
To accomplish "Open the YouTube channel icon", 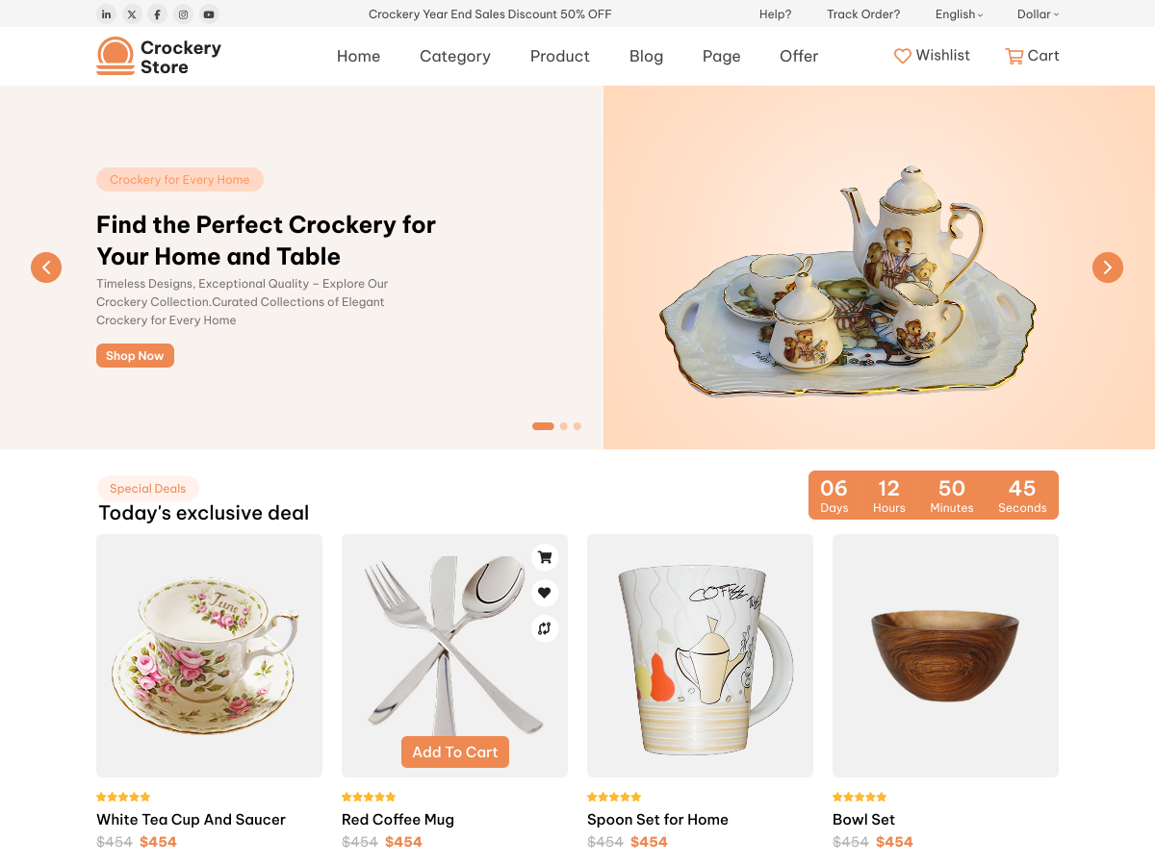I will point(208,13).
